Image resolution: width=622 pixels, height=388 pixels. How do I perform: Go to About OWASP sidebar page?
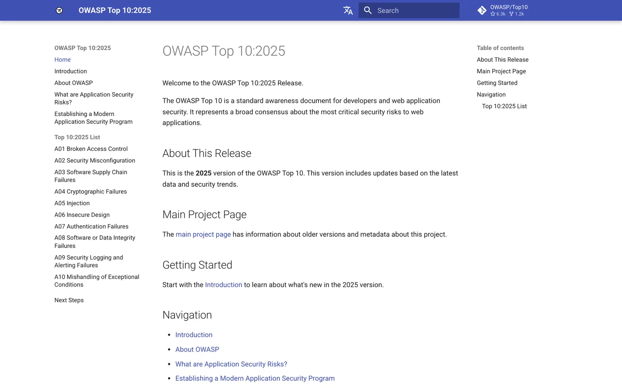pos(73,83)
